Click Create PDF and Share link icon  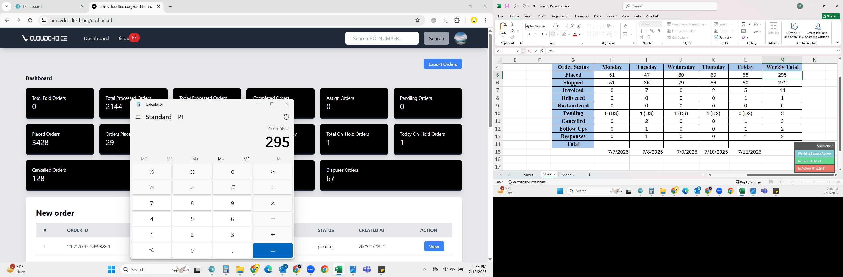click(793, 31)
